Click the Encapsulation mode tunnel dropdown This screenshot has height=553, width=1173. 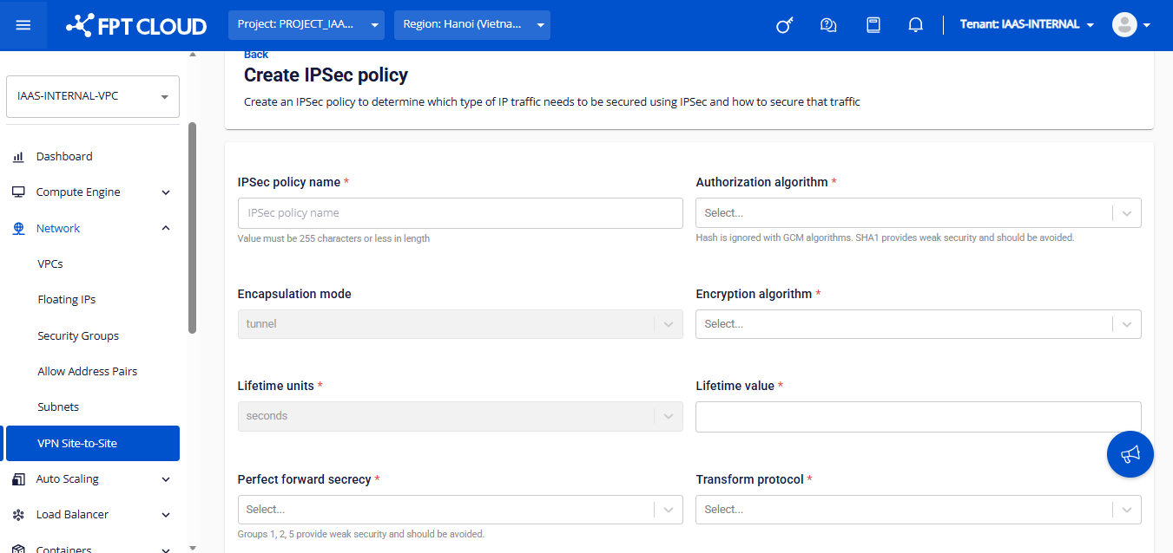coord(460,323)
